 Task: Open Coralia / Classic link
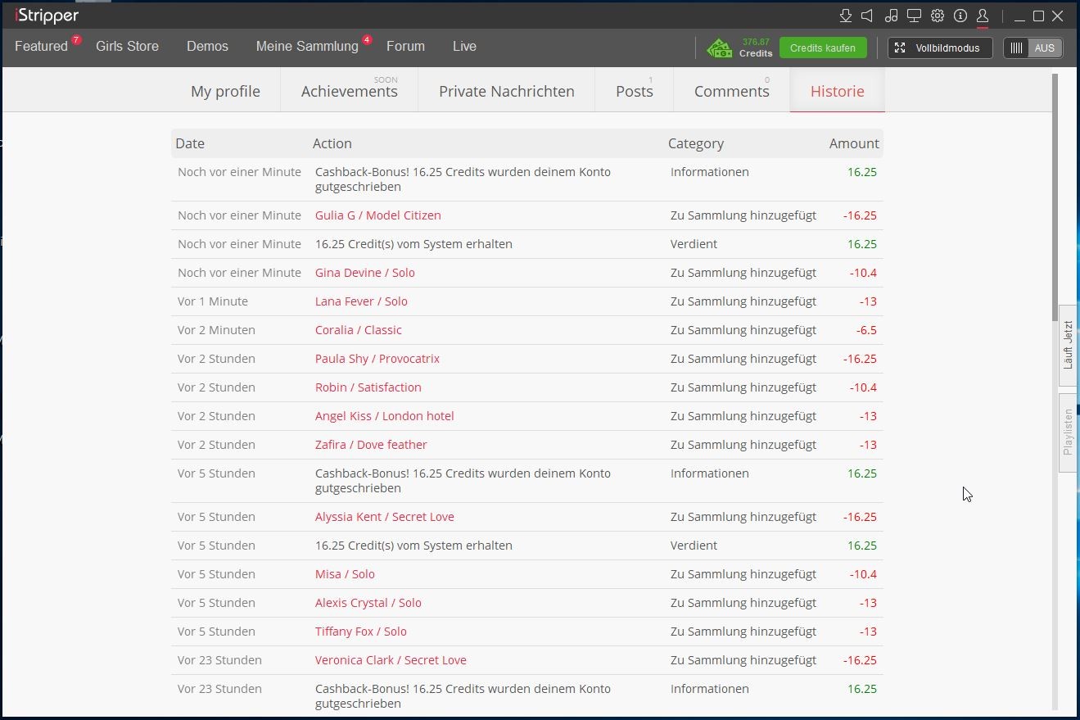pyautogui.click(x=359, y=330)
